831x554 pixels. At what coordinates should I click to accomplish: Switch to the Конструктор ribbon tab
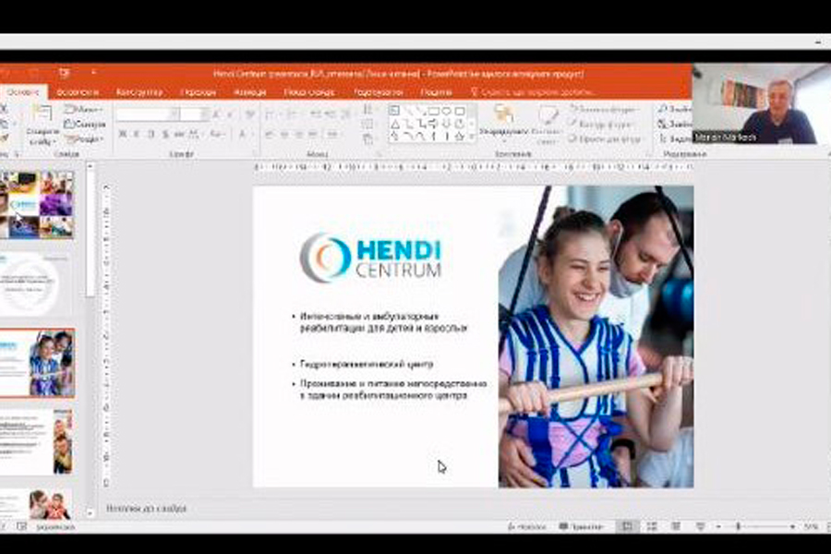pos(138,91)
